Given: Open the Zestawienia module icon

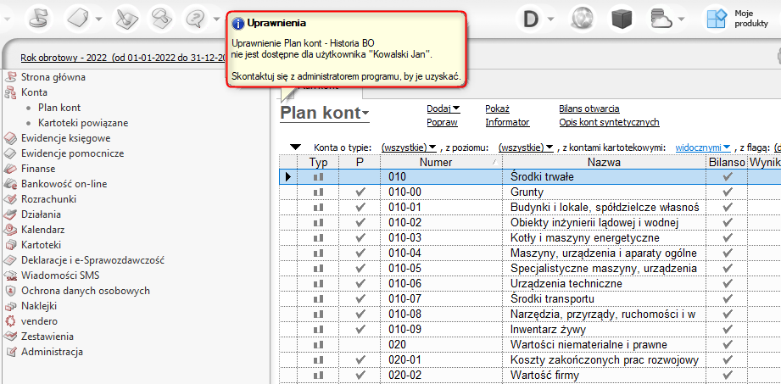Looking at the screenshot, I should click(x=9, y=337).
